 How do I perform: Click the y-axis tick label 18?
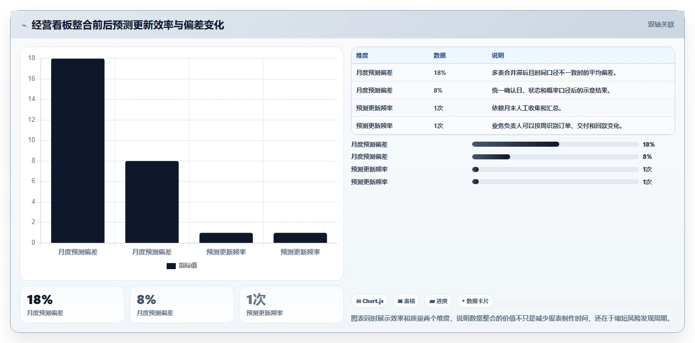click(32, 58)
